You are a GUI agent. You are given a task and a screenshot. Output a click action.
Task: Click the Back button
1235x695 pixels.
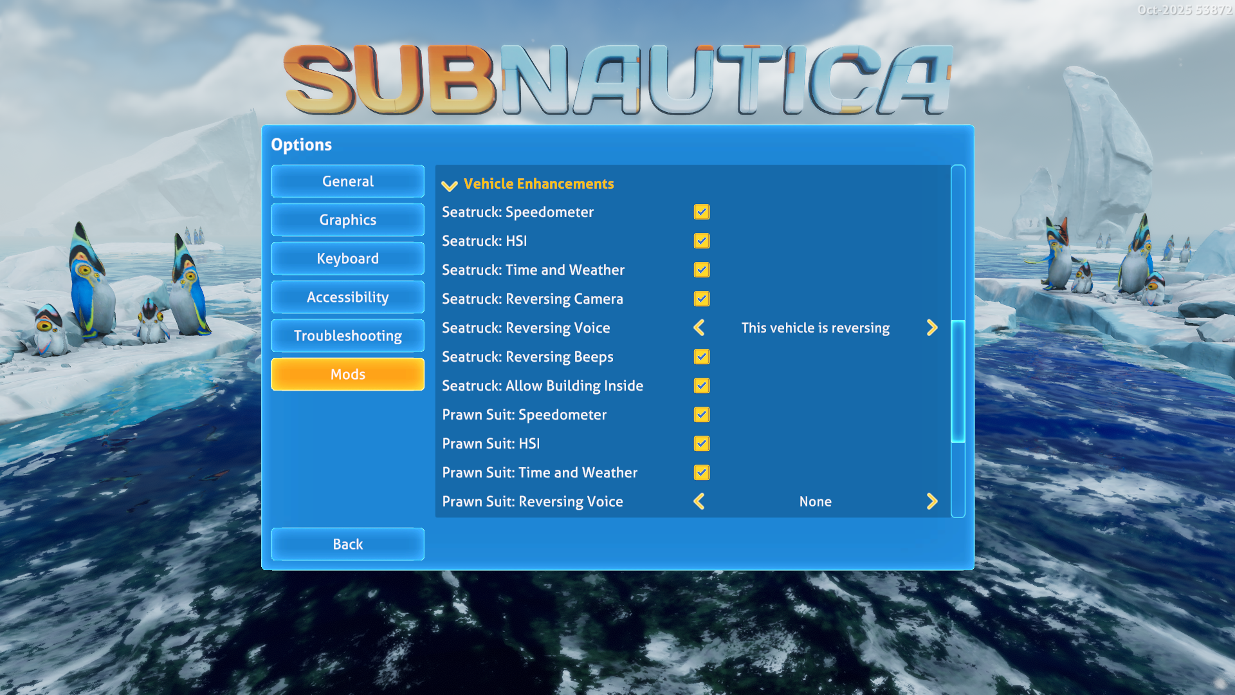[x=347, y=544]
